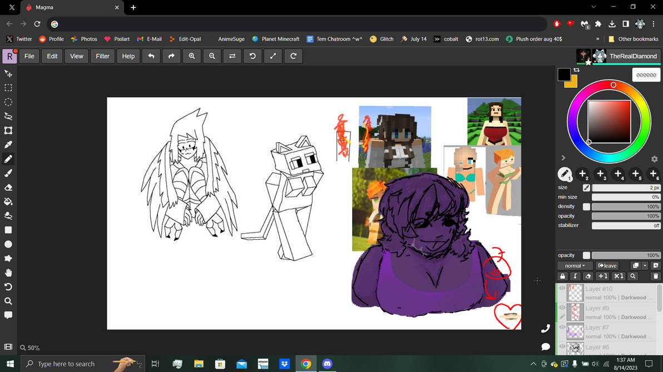Open Chrome tab search dropdown arrow

[x=593, y=7]
